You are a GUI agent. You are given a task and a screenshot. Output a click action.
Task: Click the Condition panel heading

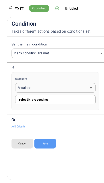pos(24,24)
